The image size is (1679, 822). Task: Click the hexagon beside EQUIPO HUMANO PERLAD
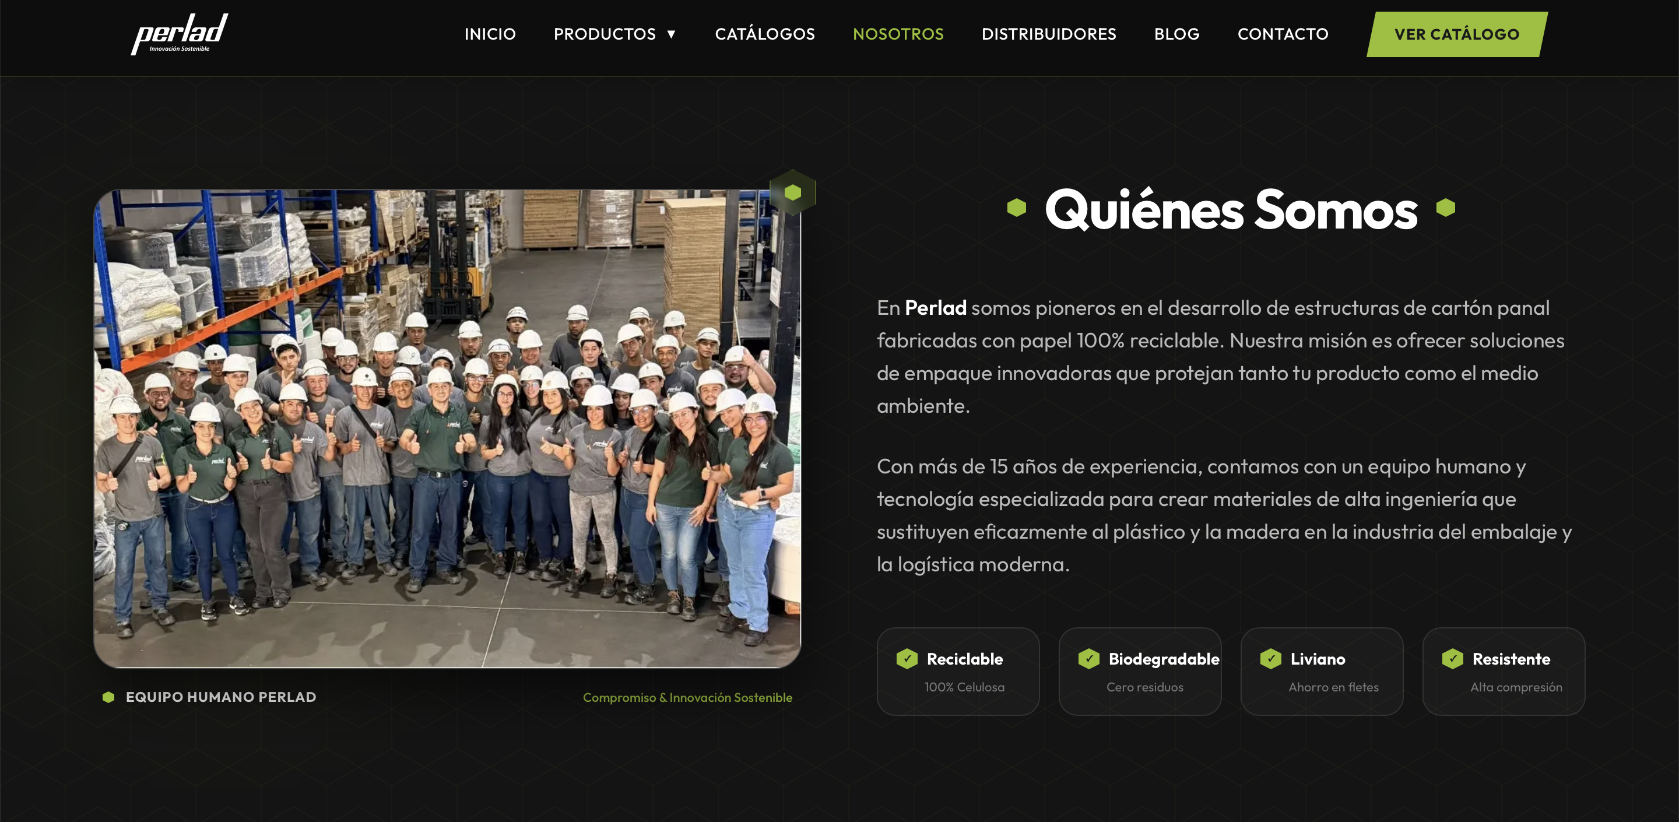click(x=108, y=697)
